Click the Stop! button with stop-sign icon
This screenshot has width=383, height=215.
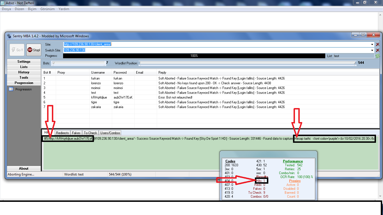click(34, 50)
